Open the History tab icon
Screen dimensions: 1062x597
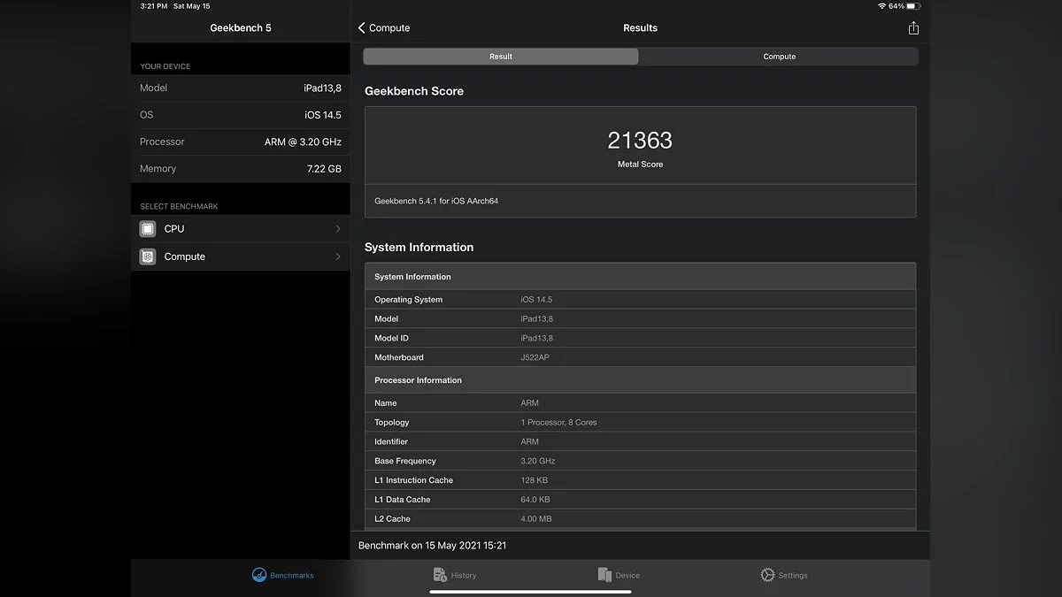point(440,575)
